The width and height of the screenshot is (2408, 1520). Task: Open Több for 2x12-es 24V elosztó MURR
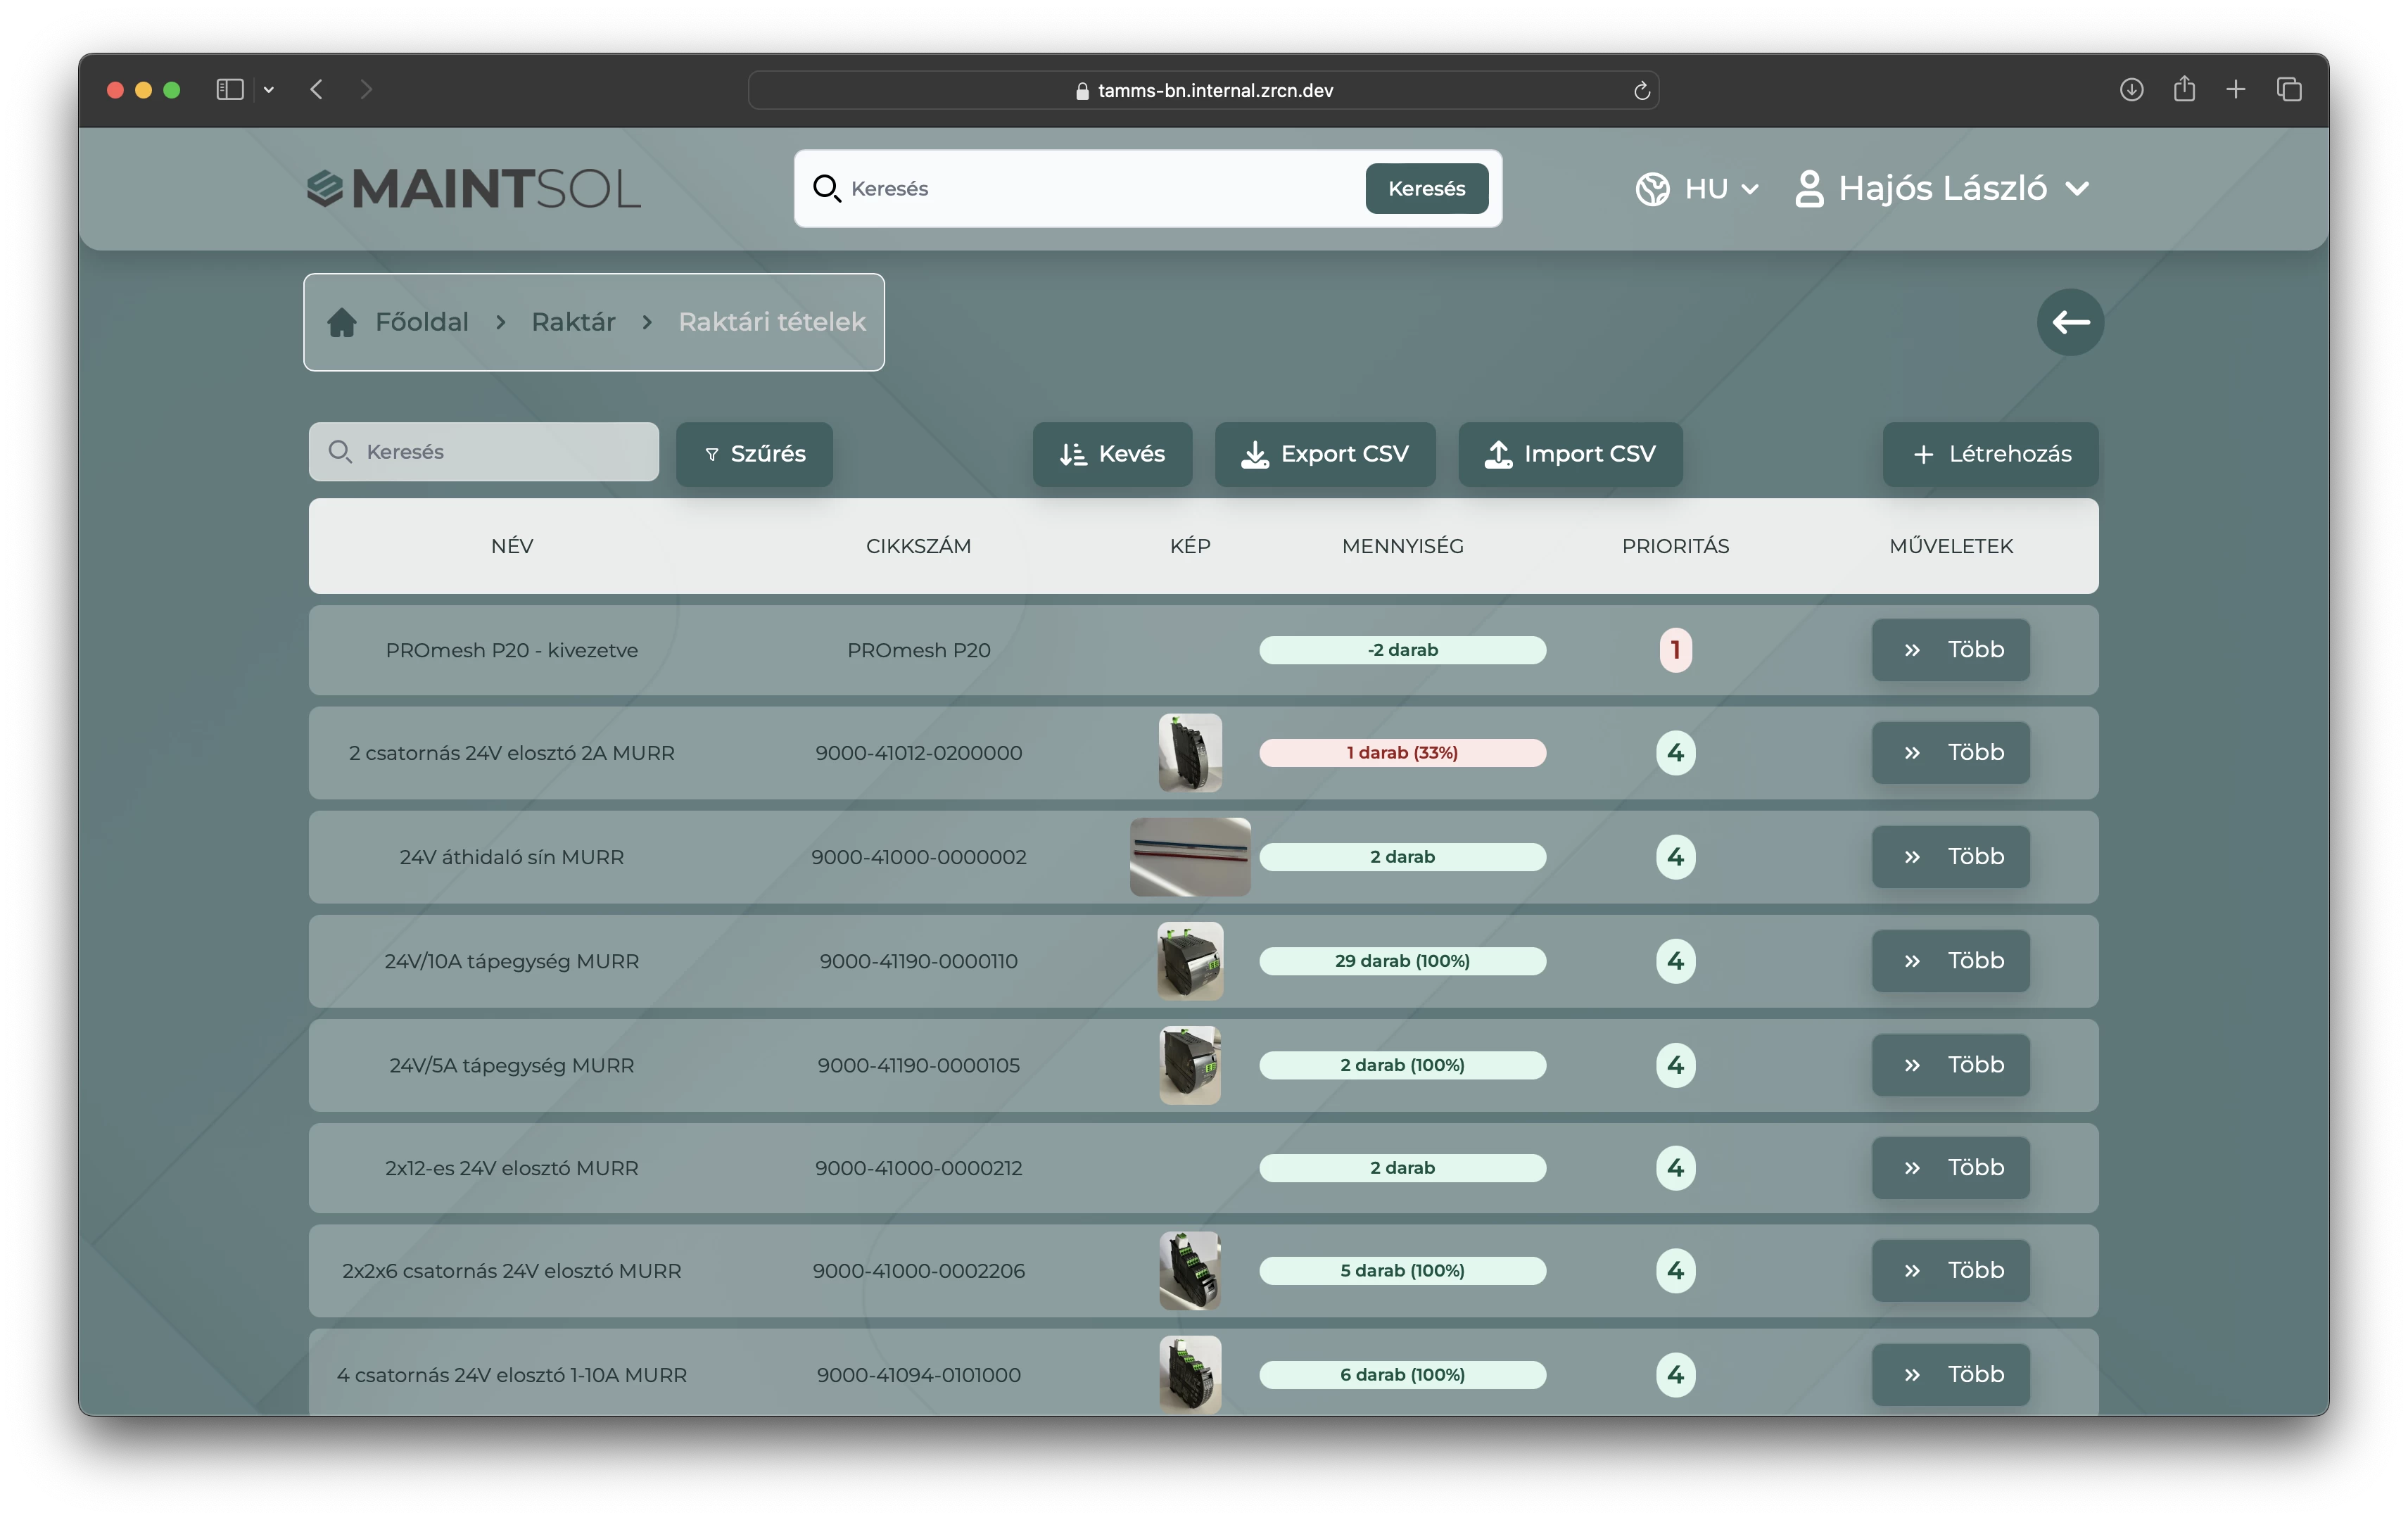point(1950,1168)
